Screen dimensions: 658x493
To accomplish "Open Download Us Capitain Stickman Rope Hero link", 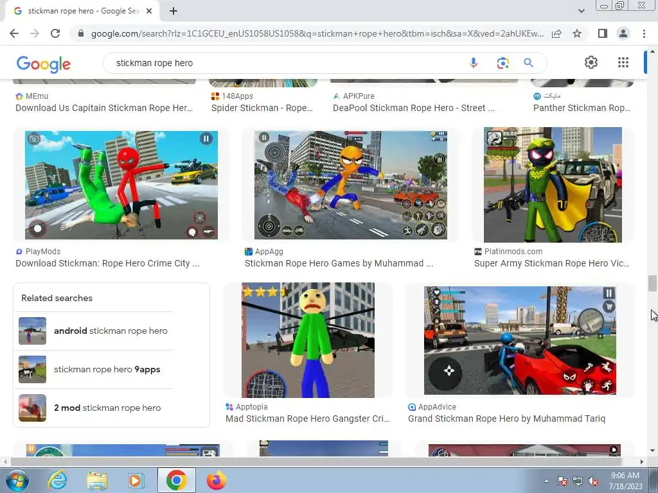I will (104, 108).
